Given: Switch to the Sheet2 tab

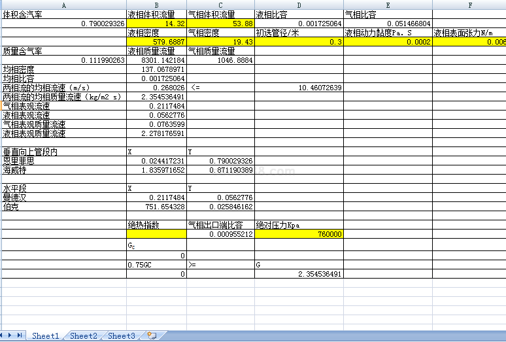Looking at the screenshot, I should click(x=84, y=335).
